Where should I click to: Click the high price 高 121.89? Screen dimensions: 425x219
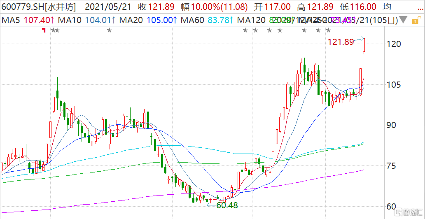click(x=315, y=7)
